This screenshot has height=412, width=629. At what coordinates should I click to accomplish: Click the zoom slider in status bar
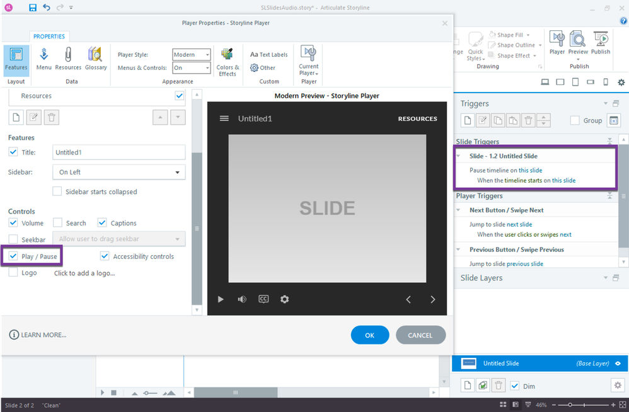tap(570, 405)
